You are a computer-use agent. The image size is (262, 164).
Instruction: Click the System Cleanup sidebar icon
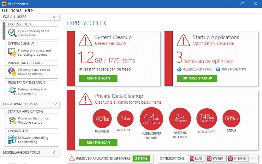(x=12, y=52)
